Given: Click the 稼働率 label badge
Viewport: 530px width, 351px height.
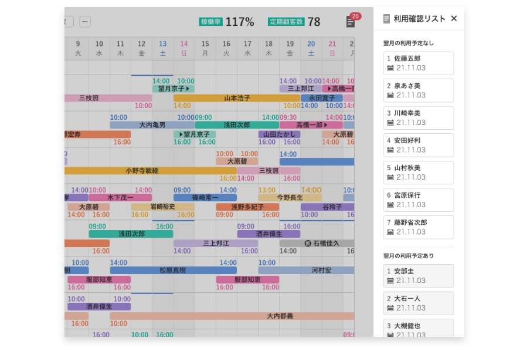Looking at the screenshot, I should pyautogui.click(x=210, y=22).
